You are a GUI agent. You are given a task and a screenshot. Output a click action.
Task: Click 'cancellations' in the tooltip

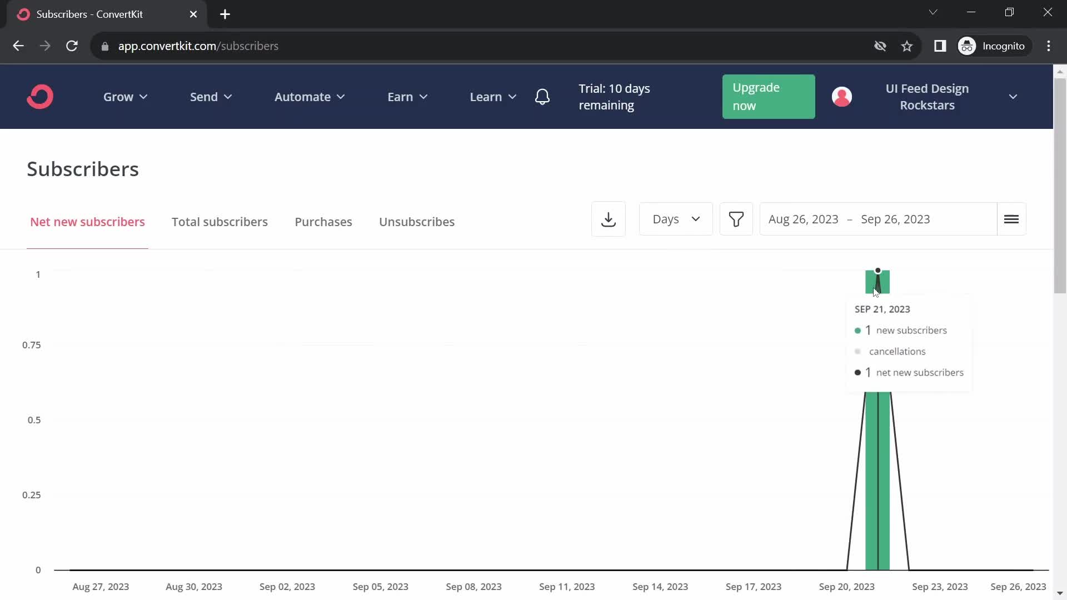pos(898,352)
